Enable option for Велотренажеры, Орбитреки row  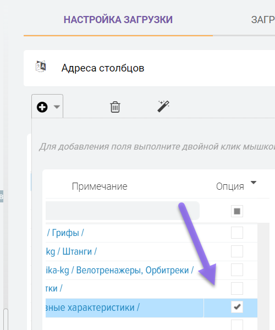pyautogui.click(x=237, y=270)
